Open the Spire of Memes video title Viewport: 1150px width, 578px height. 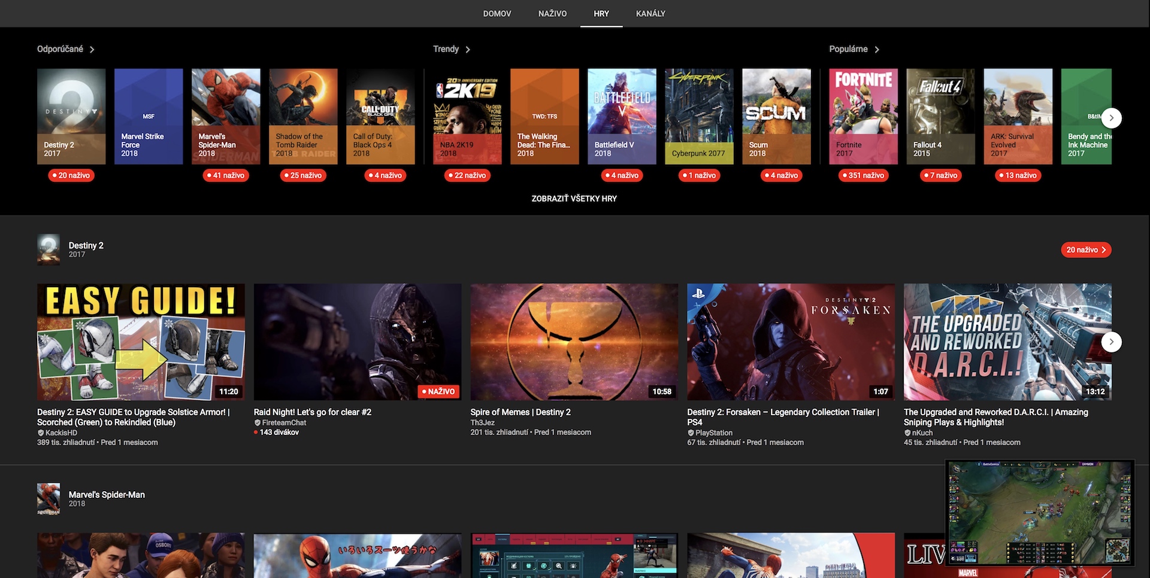point(520,412)
